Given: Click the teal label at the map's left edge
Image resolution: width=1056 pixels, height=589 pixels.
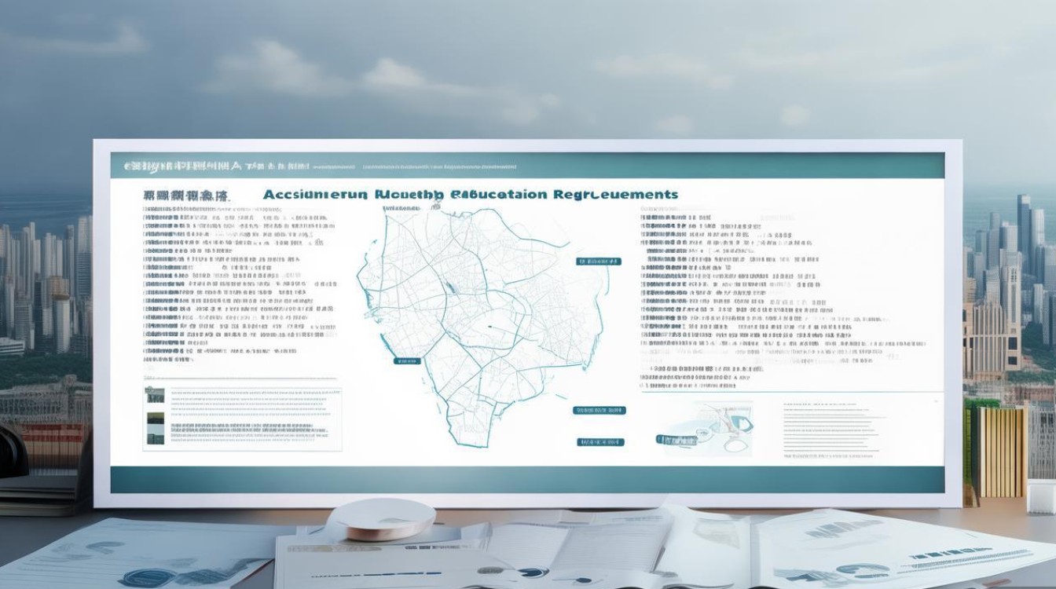Looking at the screenshot, I should tap(406, 361).
